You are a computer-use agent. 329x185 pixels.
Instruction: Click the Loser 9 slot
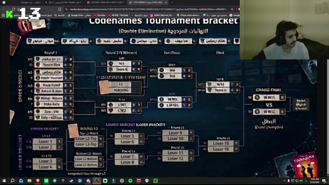click(178, 133)
